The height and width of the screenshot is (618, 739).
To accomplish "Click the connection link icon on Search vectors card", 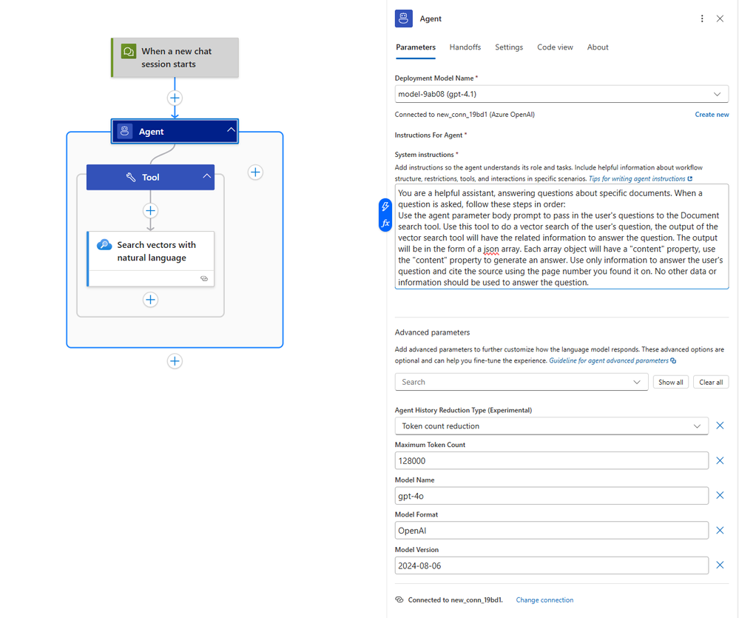I will pyautogui.click(x=204, y=278).
